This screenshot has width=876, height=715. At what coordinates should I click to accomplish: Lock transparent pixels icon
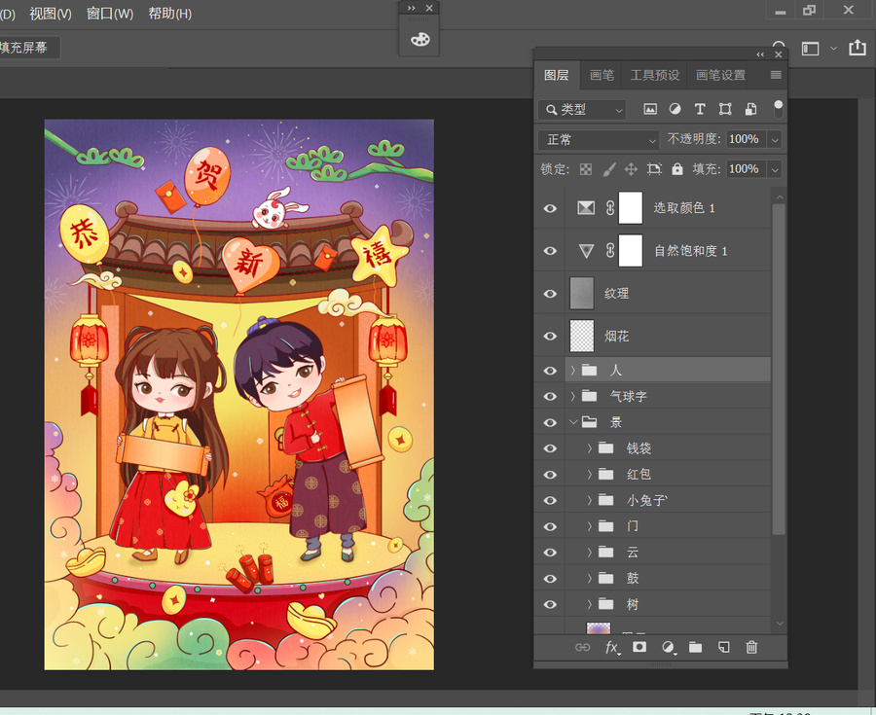click(x=586, y=169)
